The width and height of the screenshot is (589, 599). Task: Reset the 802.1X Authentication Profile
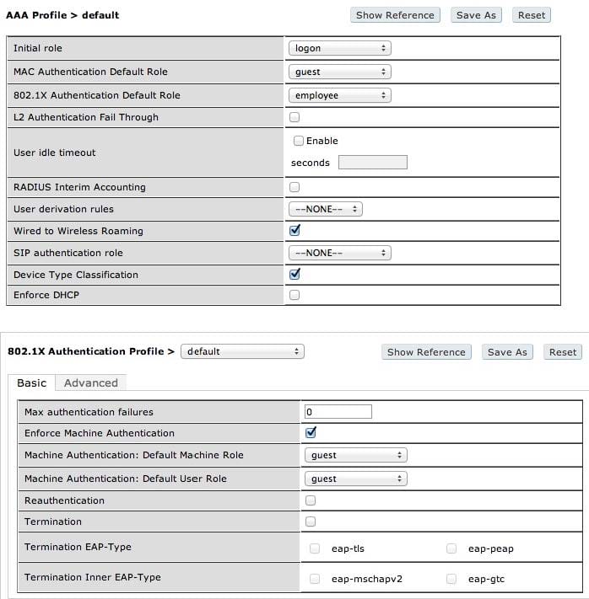tap(562, 352)
